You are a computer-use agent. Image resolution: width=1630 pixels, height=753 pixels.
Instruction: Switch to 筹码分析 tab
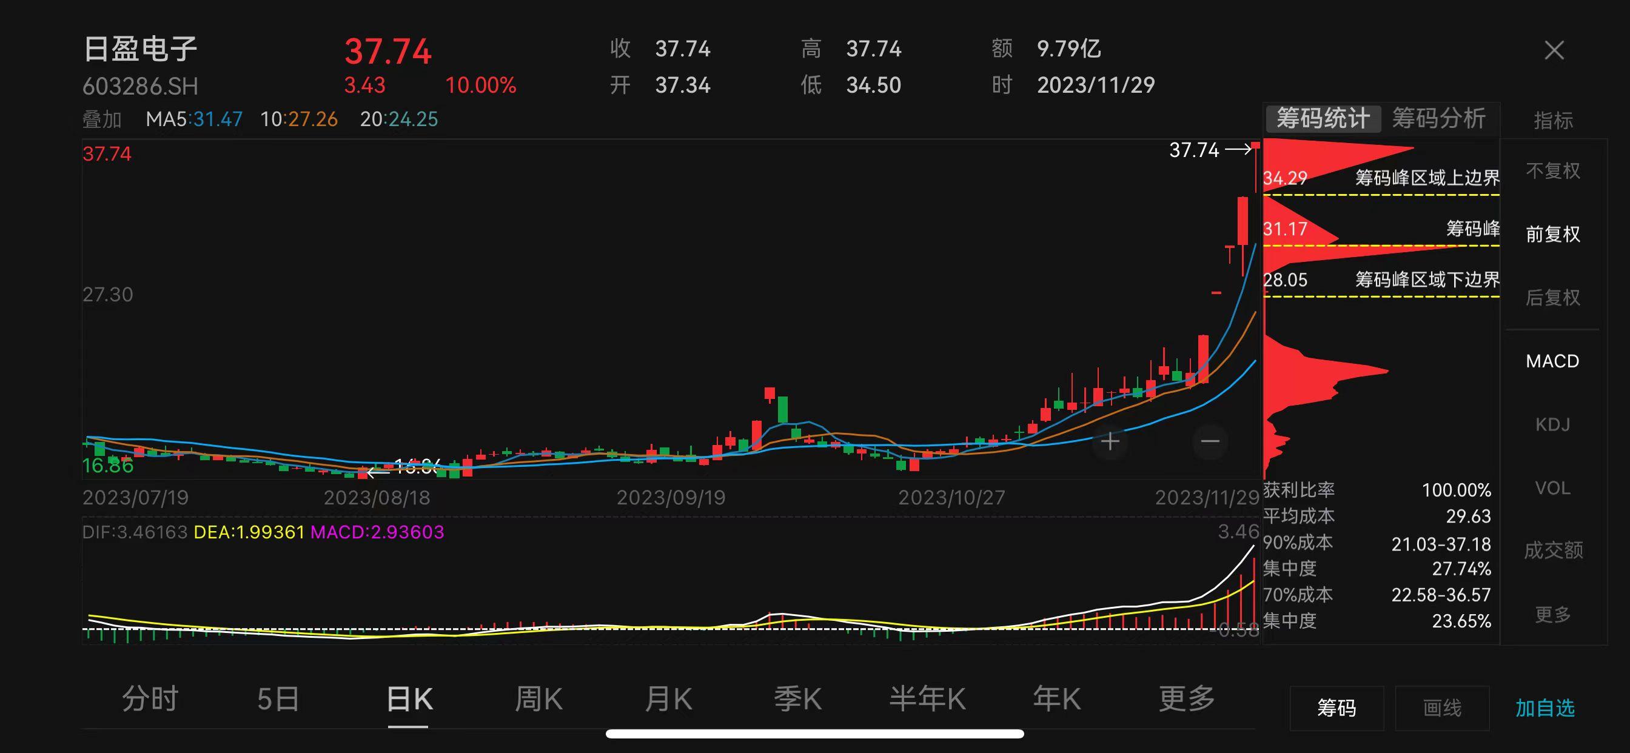1438,118
